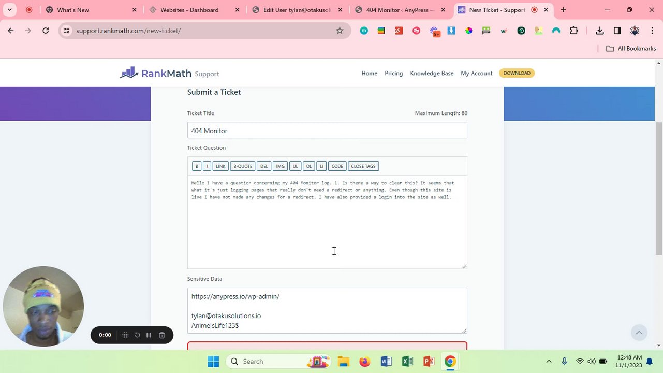The image size is (663, 373).
Task: Click the CLOSE TAGS button
Action: (x=363, y=166)
